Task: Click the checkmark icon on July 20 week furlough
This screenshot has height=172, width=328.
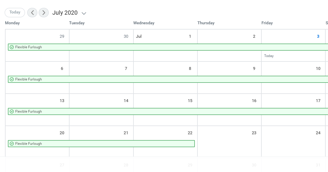Action: pyautogui.click(x=12, y=144)
